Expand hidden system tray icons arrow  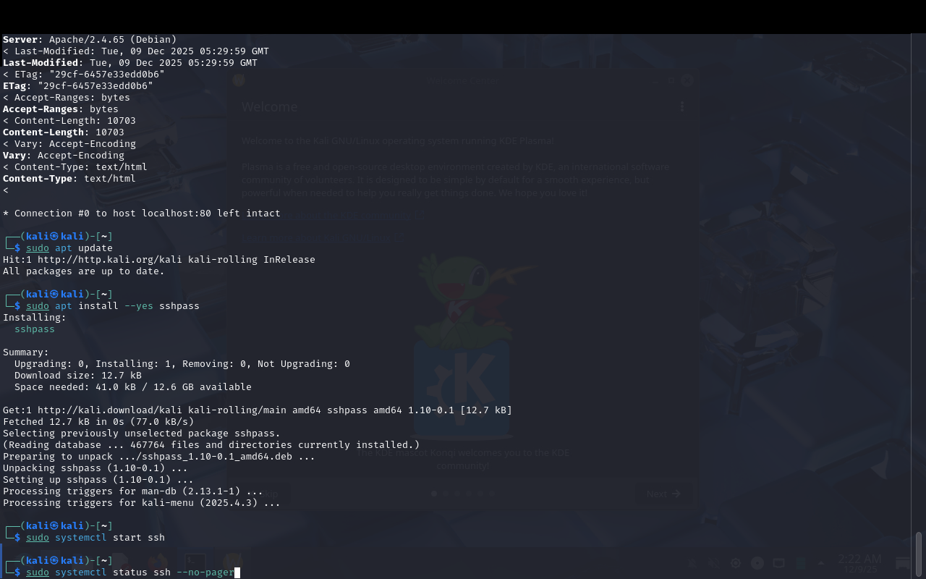(820, 563)
